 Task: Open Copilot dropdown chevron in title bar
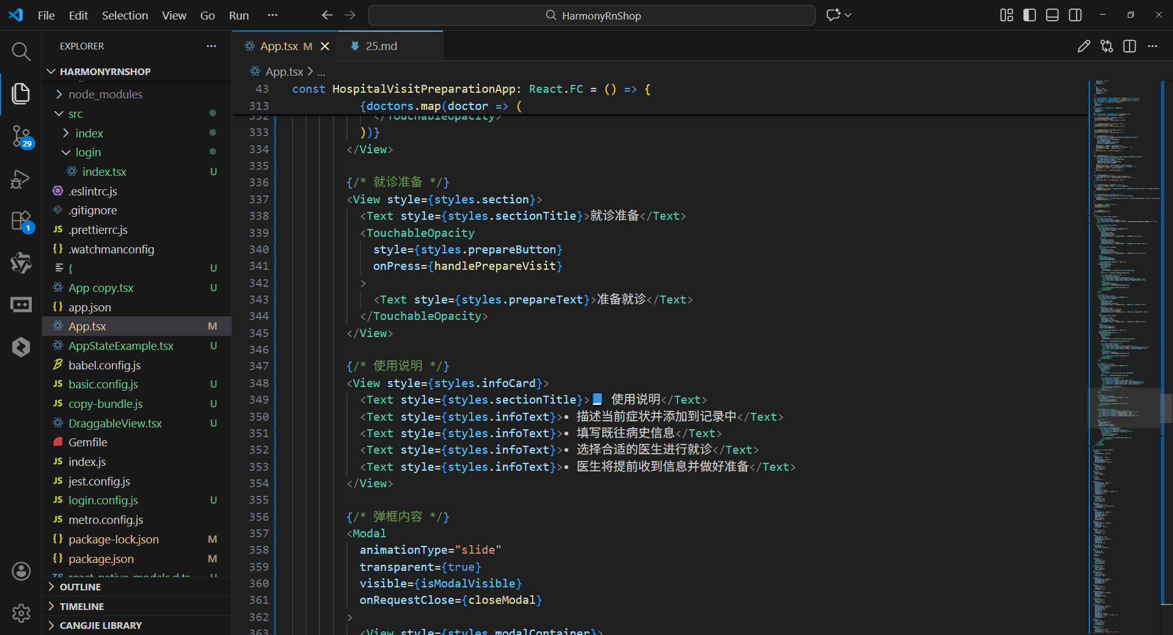(848, 15)
